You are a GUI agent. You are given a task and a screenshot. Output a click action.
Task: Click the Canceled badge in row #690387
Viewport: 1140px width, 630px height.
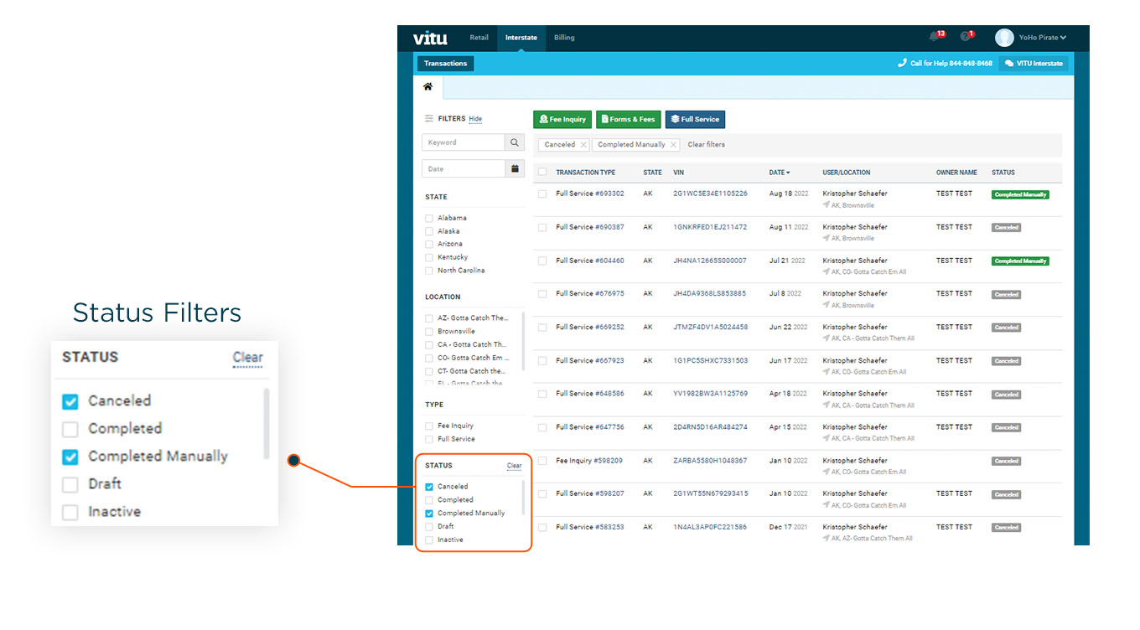point(1006,228)
